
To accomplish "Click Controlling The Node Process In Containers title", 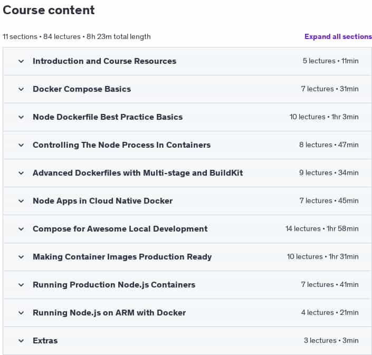I will [x=122, y=145].
